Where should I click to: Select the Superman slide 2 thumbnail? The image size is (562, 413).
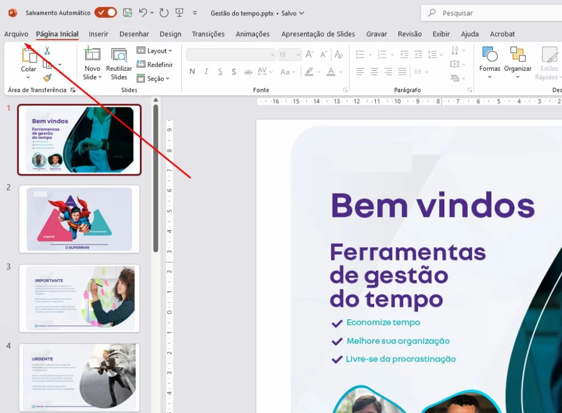coord(80,219)
